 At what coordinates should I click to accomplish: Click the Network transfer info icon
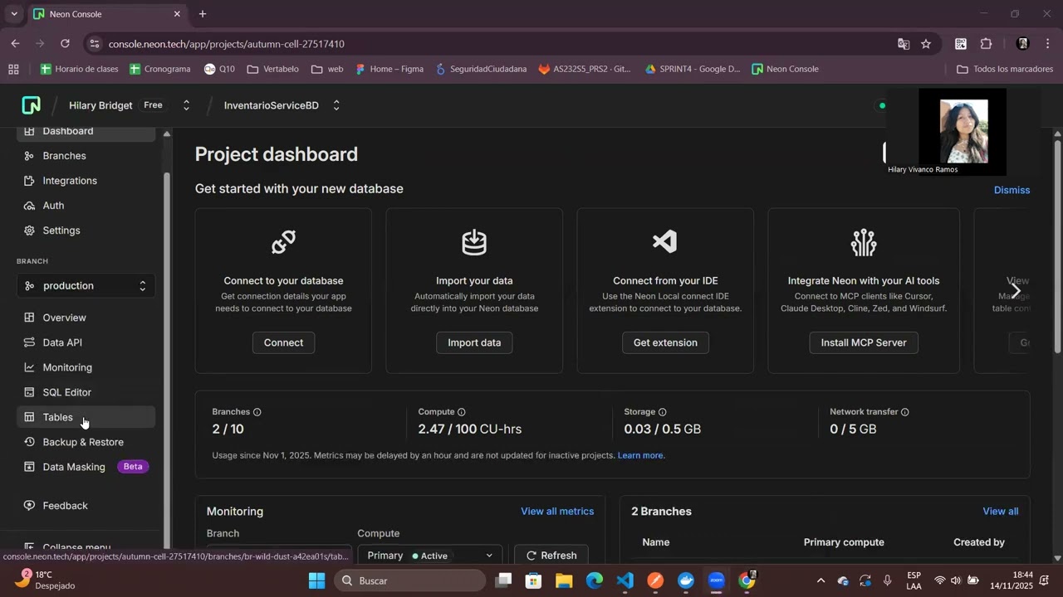coord(905,412)
